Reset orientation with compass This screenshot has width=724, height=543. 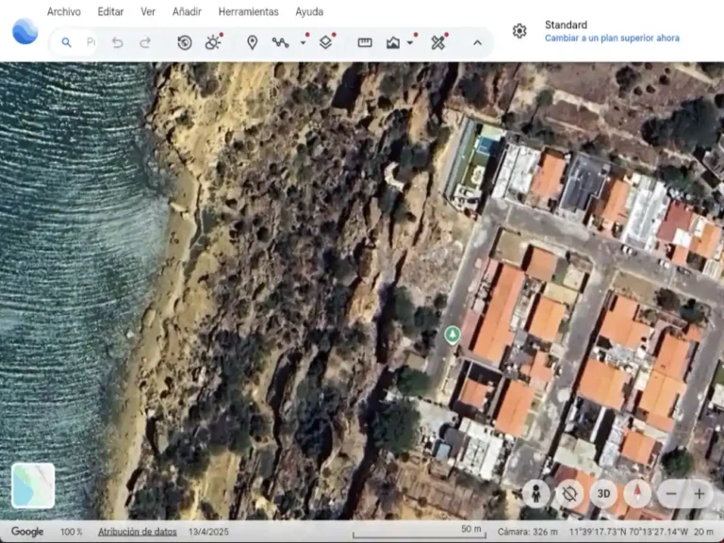(x=637, y=494)
